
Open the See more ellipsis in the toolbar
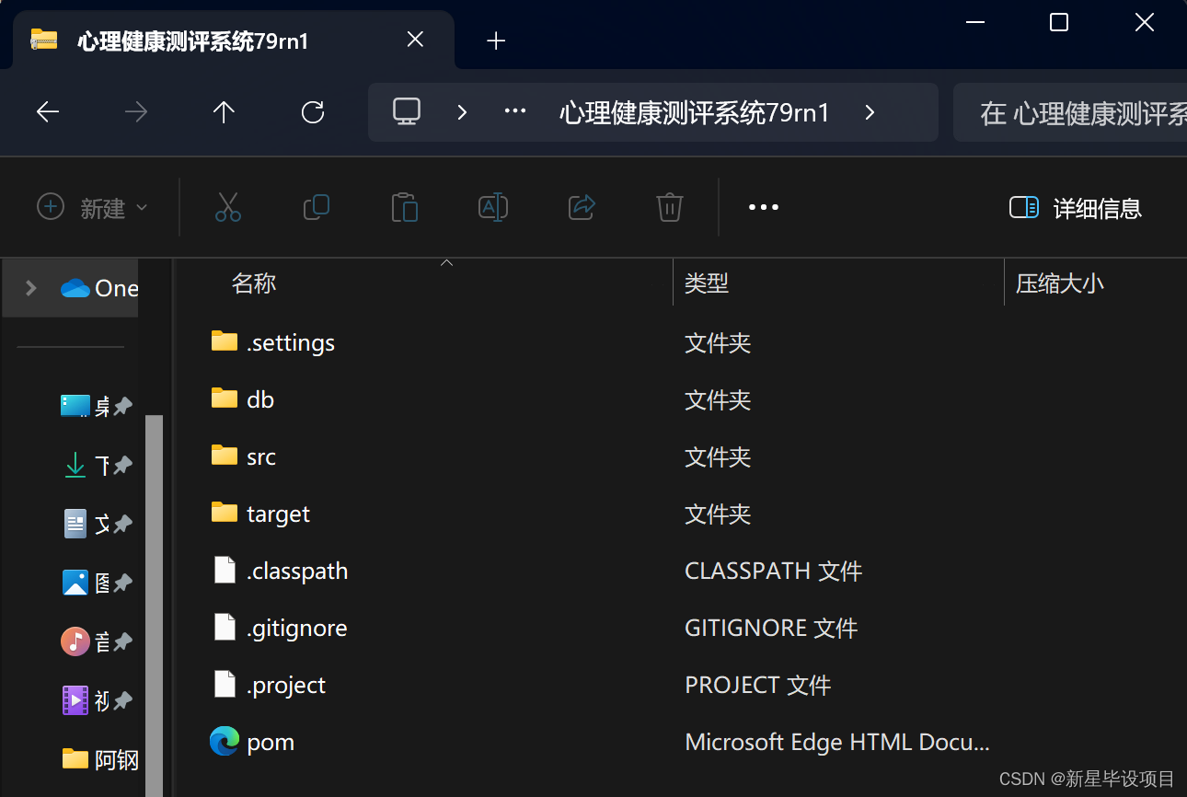click(763, 207)
